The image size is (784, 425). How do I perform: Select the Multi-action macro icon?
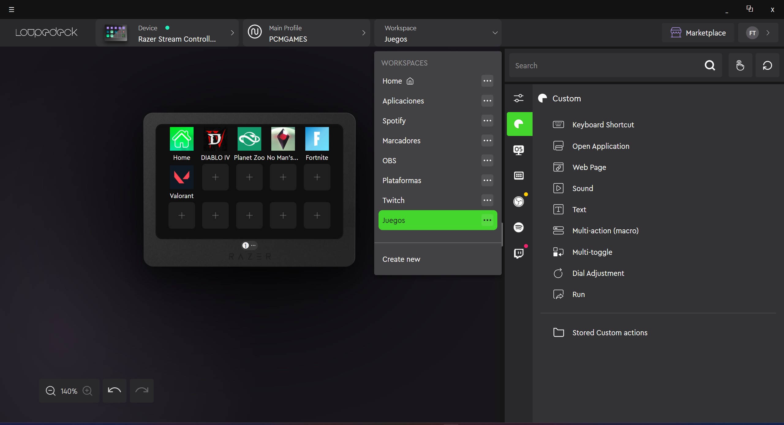558,231
